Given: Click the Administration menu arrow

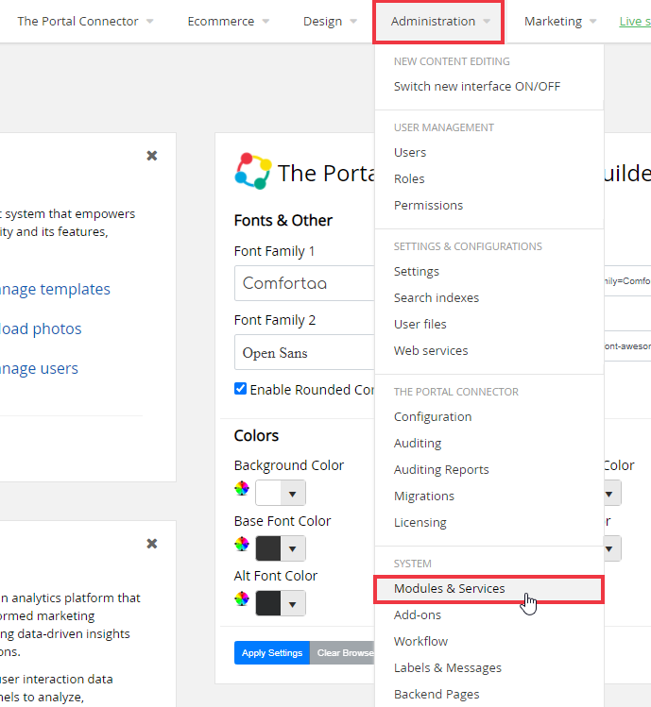Looking at the screenshot, I should point(487,21).
